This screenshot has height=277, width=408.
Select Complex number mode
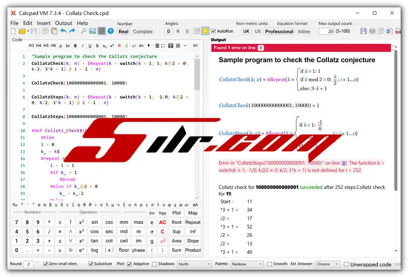(x=143, y=32)
